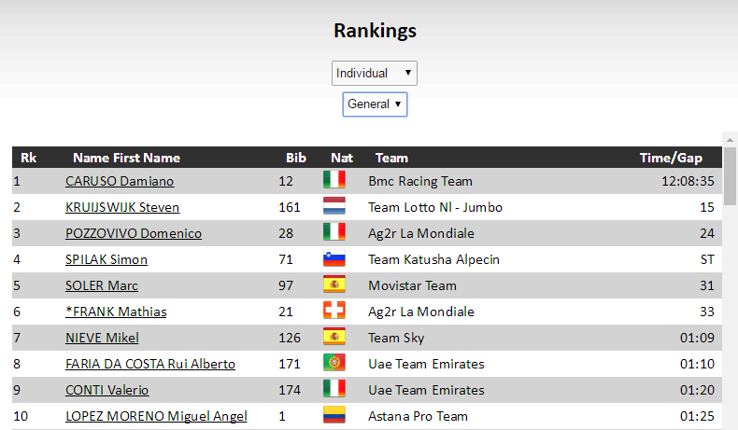Screen dimensions: 738x430
Task: Open KRUIJSWIJK Steven rider link
Action: point(122,207)
